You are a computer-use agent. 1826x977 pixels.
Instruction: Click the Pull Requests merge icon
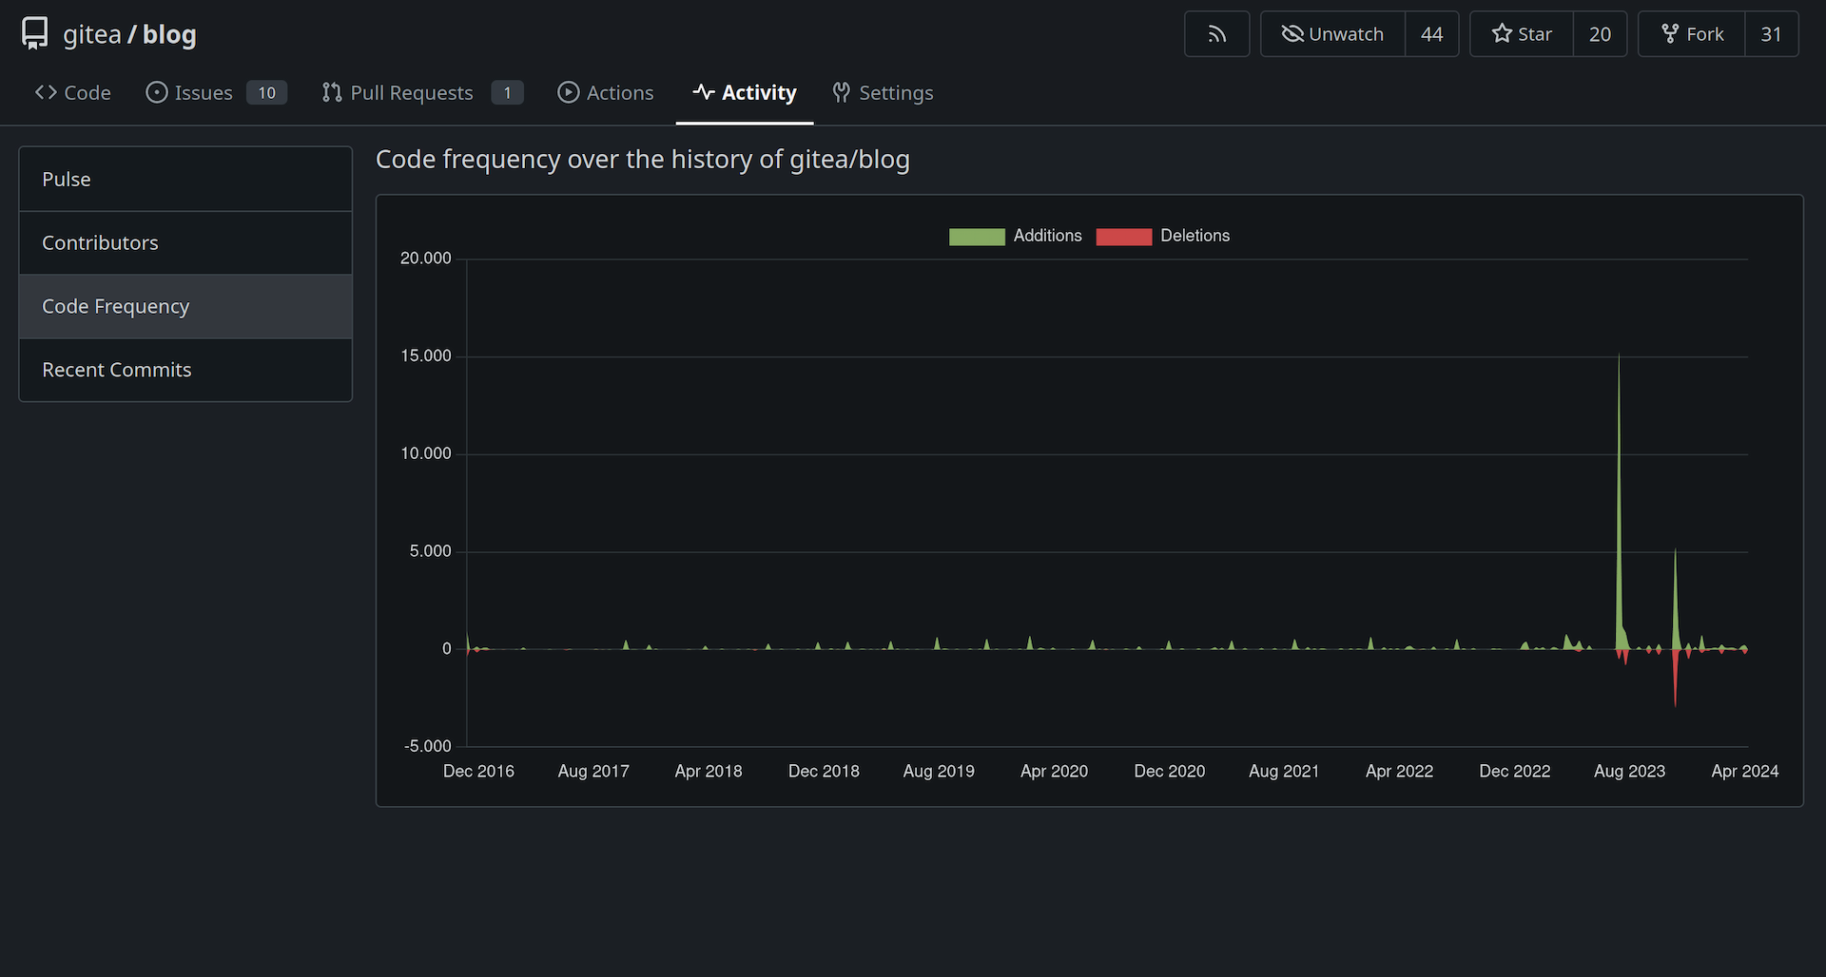point(332,92)
